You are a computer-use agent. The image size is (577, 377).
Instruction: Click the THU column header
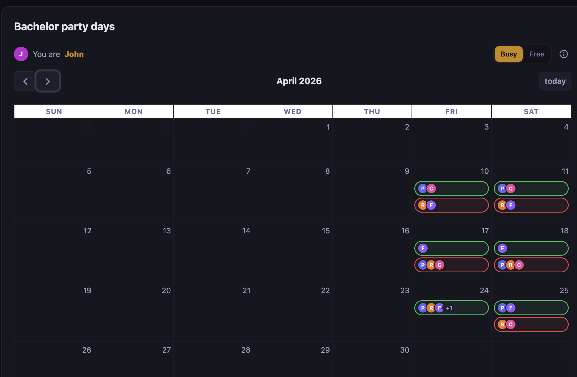pyautogui.click(x=372, y=112)
